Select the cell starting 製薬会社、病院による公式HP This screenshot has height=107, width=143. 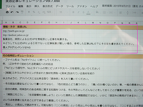click(36, 39)
